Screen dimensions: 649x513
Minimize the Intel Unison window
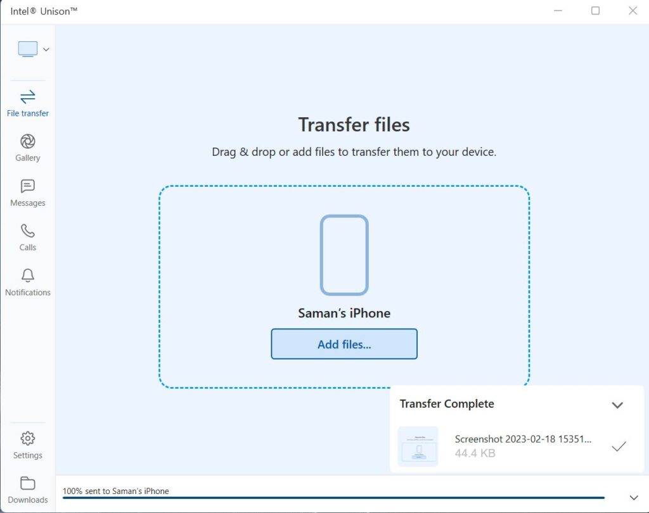[558, 11]
